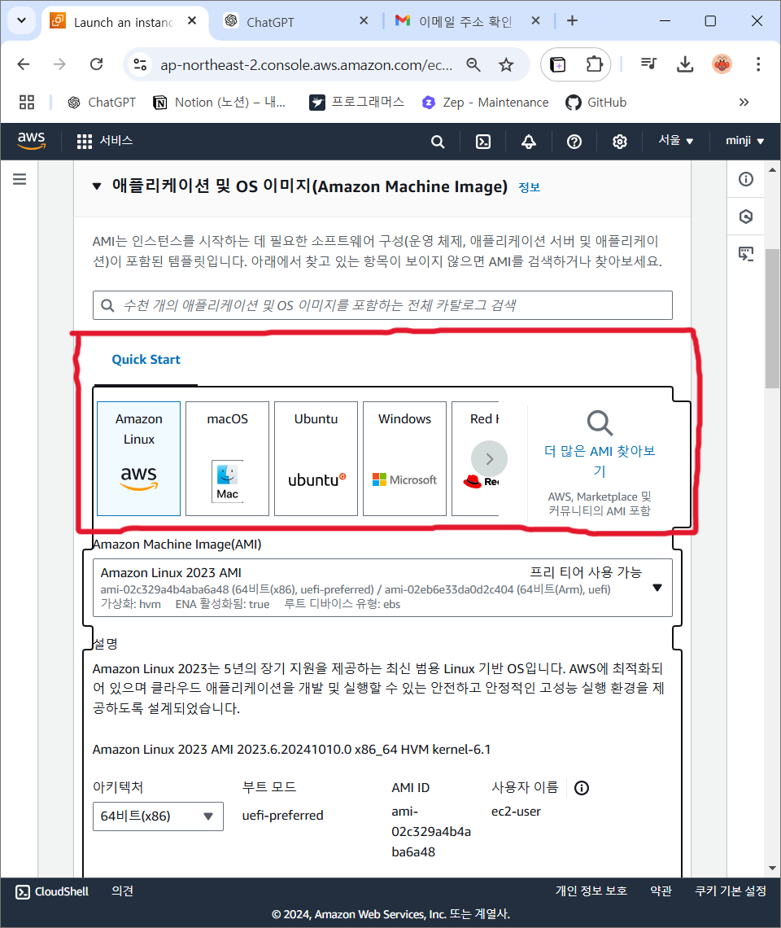781x928 pixels.
Task: Click 더 많은 AMI 찾아보기 link
Action: coord(600,461)
